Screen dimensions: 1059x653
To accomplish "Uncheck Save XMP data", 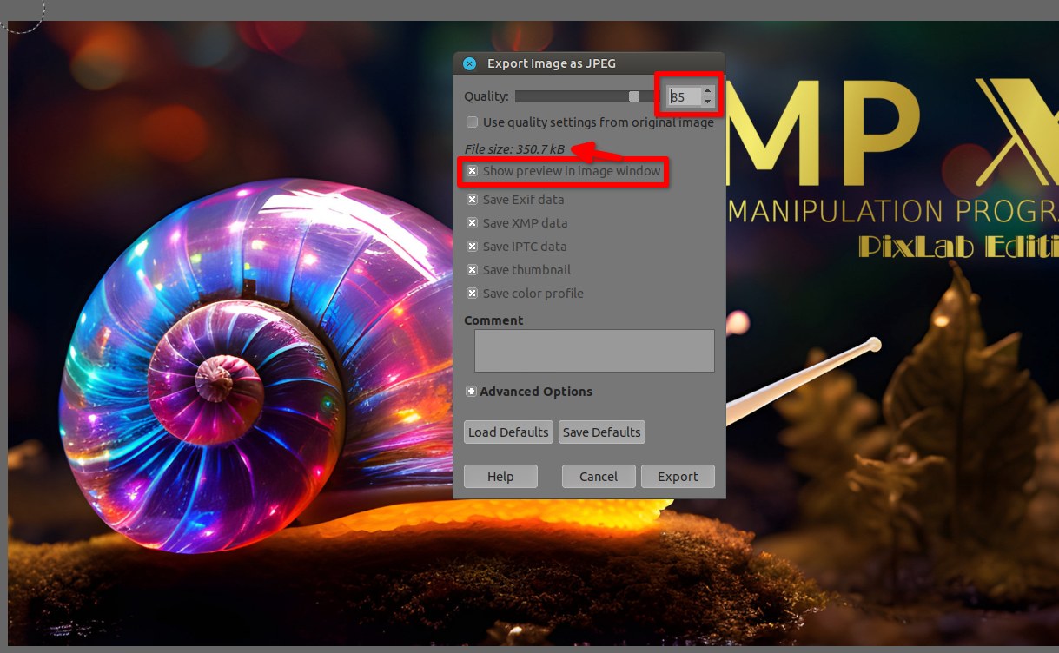I will [472, 223].
